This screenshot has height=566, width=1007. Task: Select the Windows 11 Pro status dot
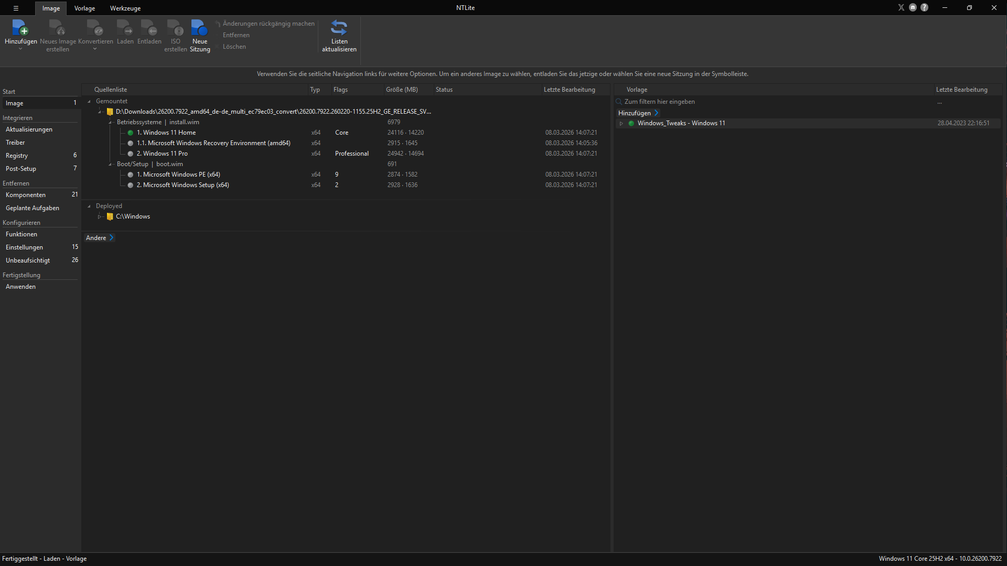pos(131,154)
